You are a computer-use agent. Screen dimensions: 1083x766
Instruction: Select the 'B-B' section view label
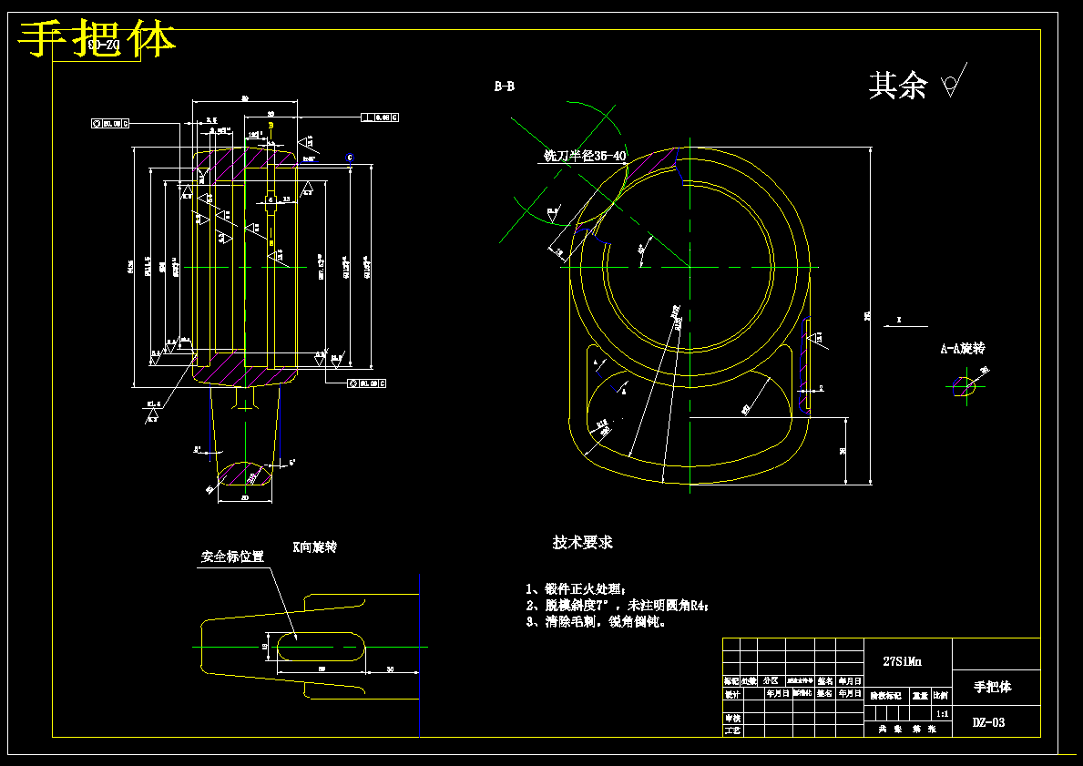[x=505, y=87]
